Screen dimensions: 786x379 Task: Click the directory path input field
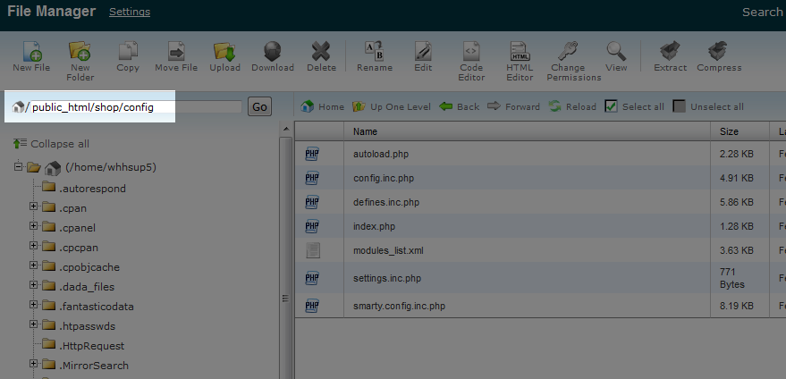pyautogui.click(x=134, y=107)
